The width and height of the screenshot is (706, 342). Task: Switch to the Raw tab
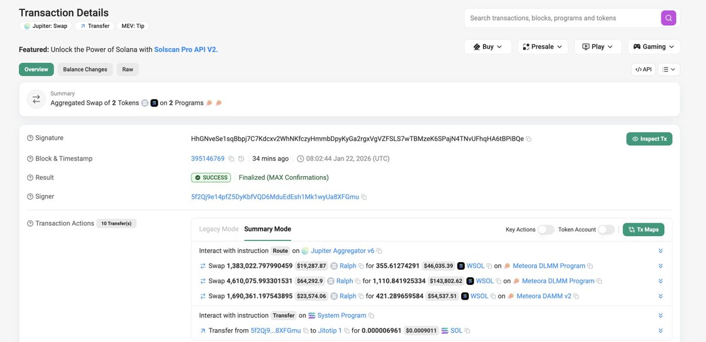[x=128, y=69]
